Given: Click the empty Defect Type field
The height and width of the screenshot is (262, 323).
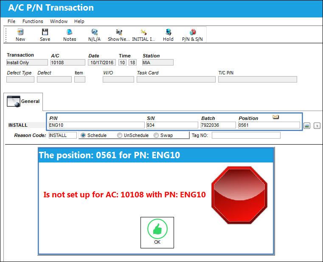Looking at the screenshot, I should tap(20, 79).
